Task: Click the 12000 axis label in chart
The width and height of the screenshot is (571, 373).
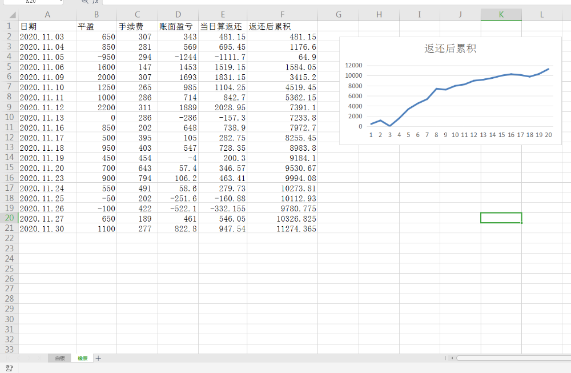Action: coord(353,65)
